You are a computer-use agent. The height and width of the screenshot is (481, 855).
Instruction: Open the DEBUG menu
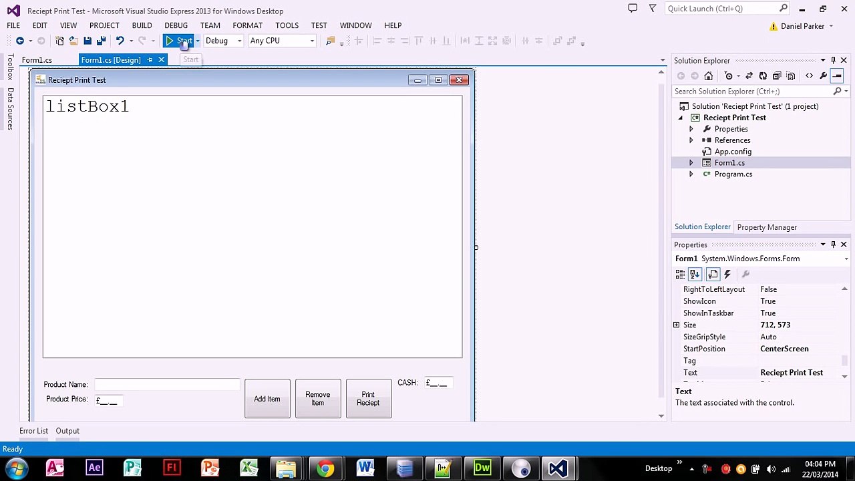(176, 25)
